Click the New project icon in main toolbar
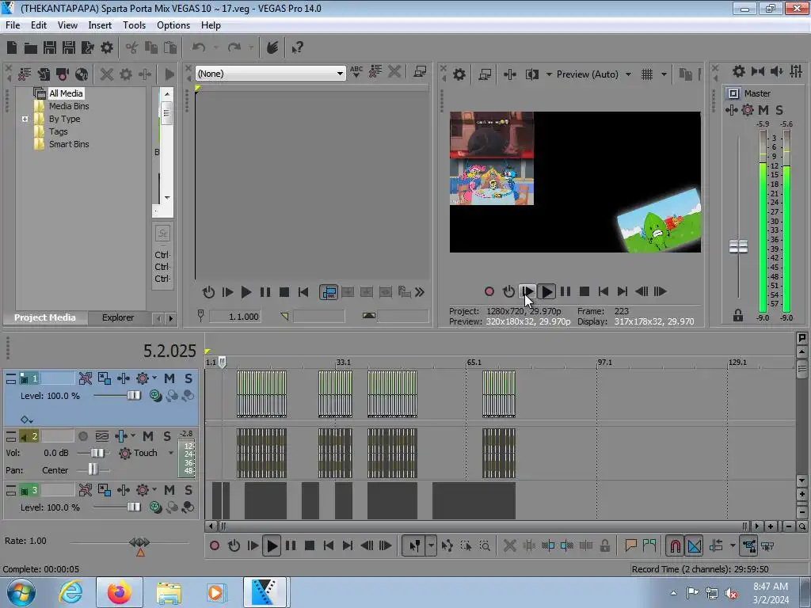811x608 pixels. point(12,47)
